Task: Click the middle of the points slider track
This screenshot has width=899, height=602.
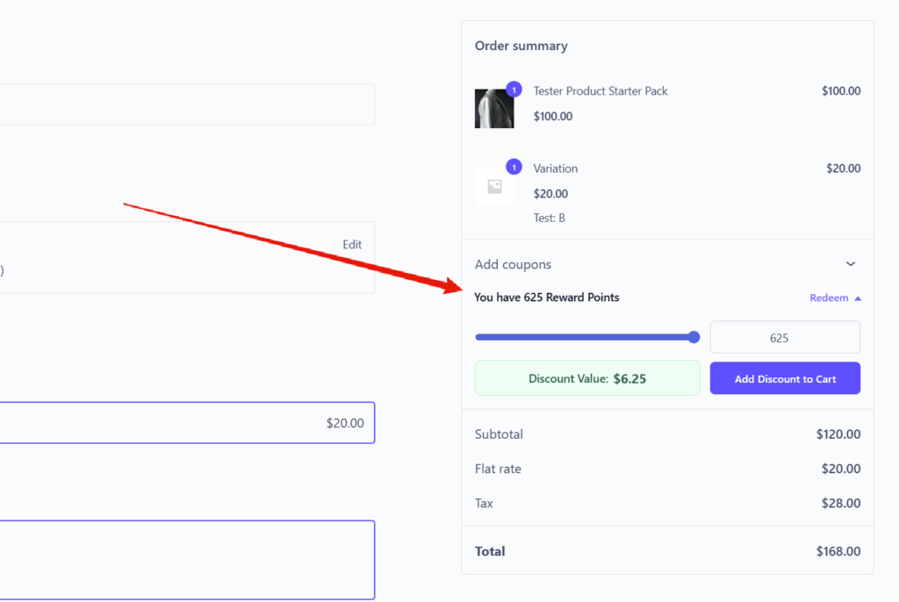Action: 584,337
